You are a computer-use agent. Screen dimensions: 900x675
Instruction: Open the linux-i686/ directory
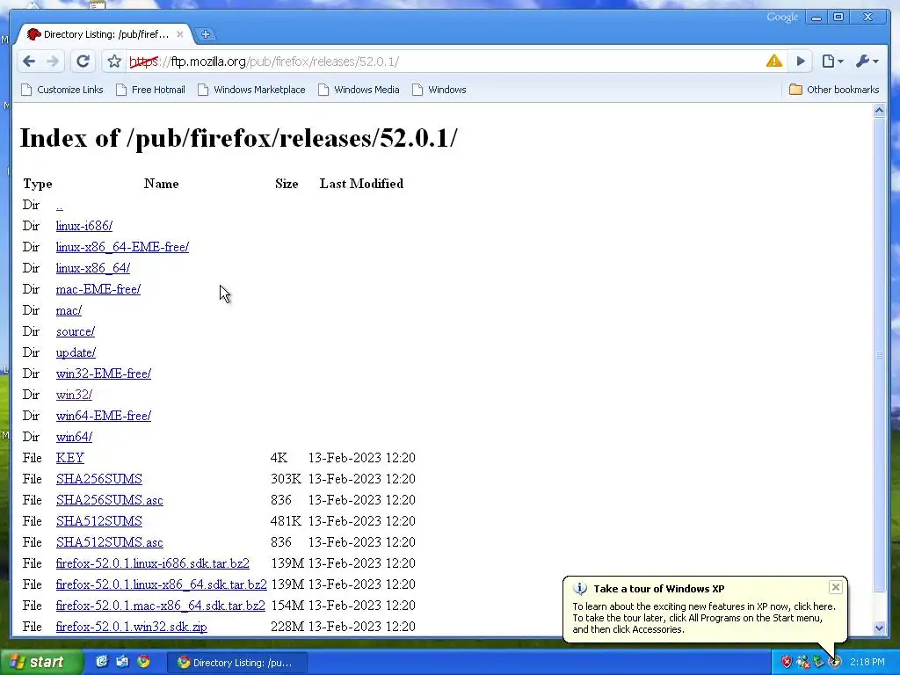point(83,226)
